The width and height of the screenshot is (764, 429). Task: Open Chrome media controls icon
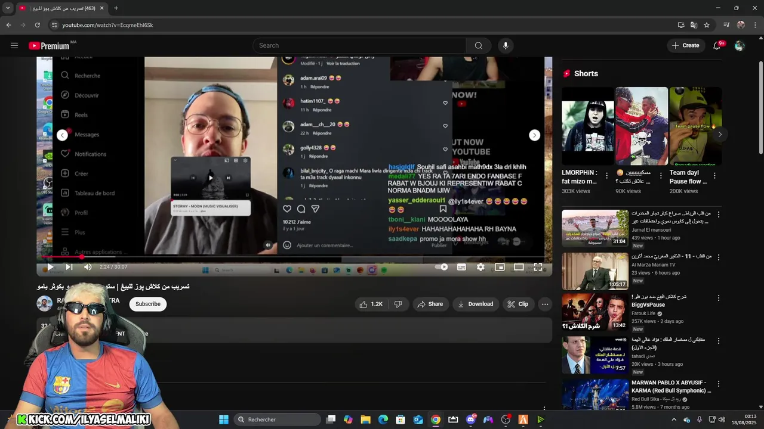tap(726, 25)
